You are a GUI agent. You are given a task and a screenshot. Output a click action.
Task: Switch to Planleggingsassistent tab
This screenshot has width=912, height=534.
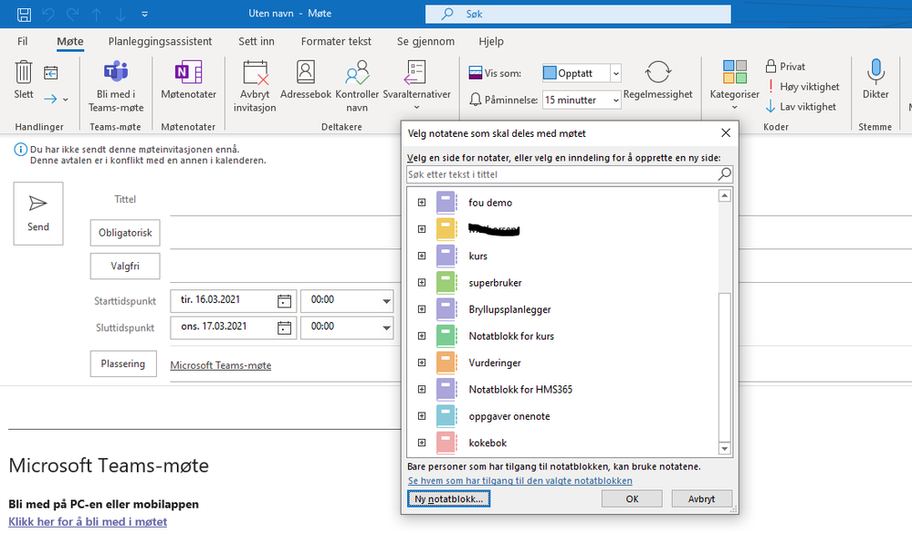point(160,41)
